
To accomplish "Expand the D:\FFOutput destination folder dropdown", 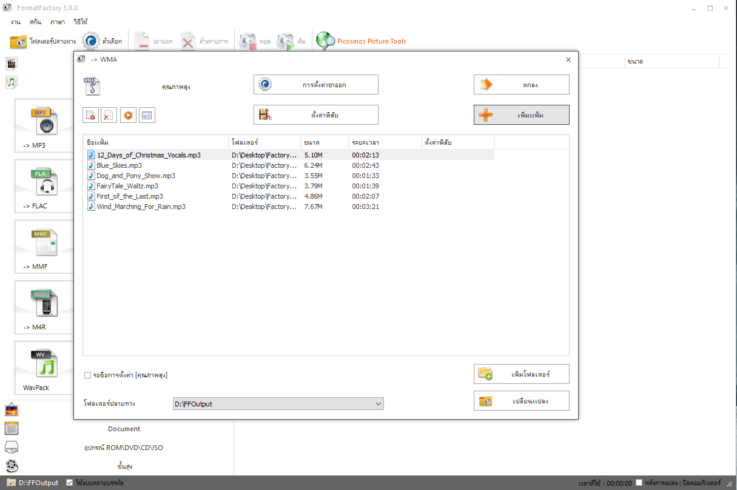I will click(379, 403).
